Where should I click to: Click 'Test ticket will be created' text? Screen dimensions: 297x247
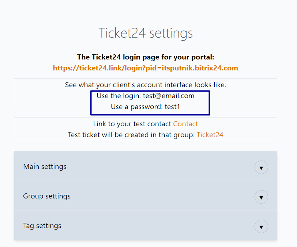tap(131, 135)
